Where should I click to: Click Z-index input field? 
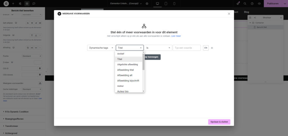coord(38,62)
